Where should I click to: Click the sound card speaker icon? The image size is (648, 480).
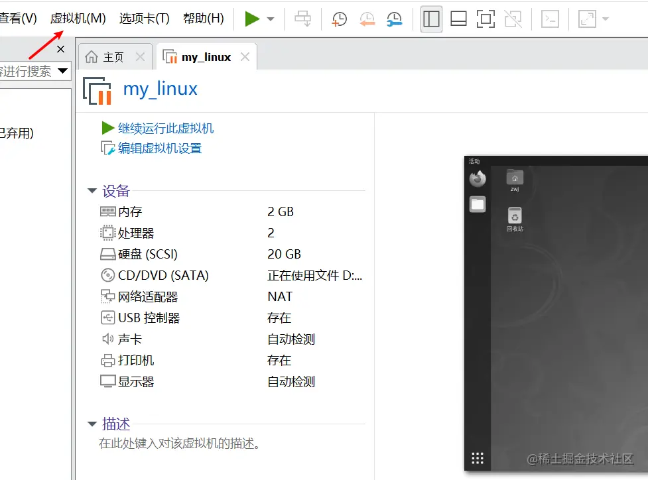click(x=108, y=339)
